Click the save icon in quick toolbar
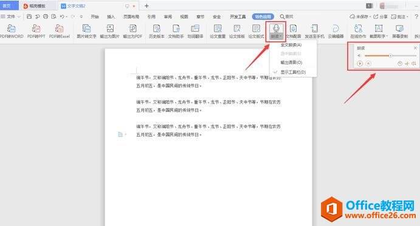The image size is (420, 226). [29, 16]
